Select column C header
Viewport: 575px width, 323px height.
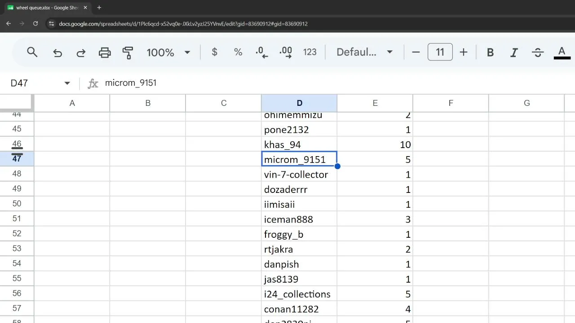point(224,103)
